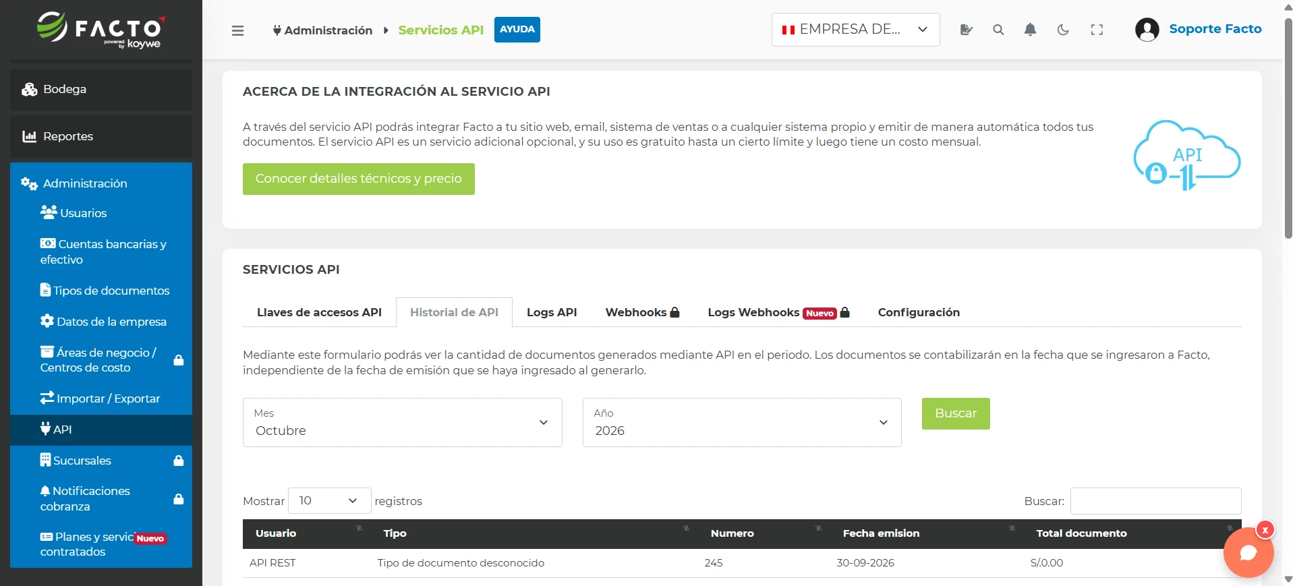Select API in sidebar

[101, 430]
